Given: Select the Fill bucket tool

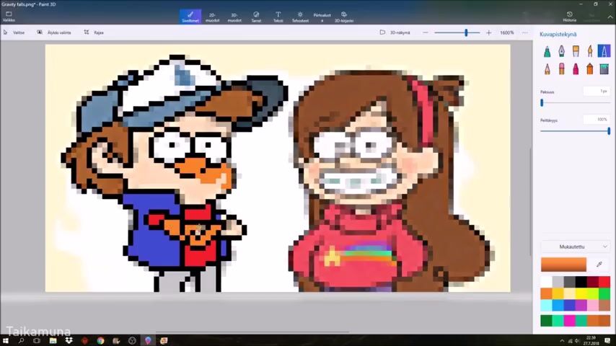Looking at the screenshot, I should [604, 69].
